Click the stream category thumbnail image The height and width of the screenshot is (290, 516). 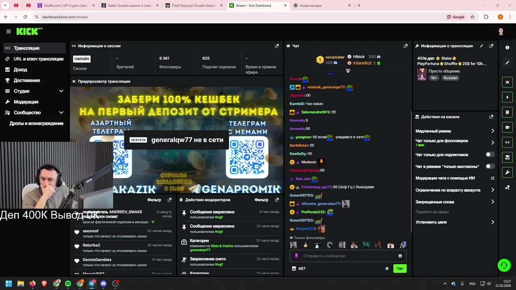422,75
